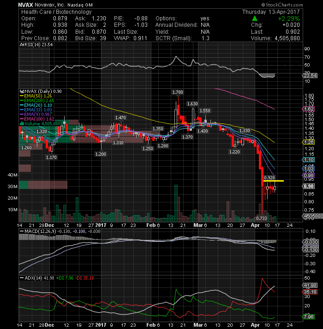
Task: Click the SCTR (Small) 1.3 value
Action: pos(205,38)
